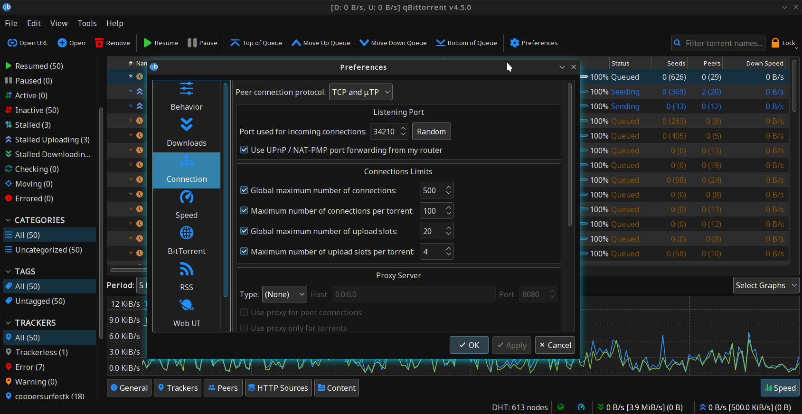Open the Speed preferences section
Viewport: 802px width, 414px height.
pyautogui.click(x=187, y=206)
